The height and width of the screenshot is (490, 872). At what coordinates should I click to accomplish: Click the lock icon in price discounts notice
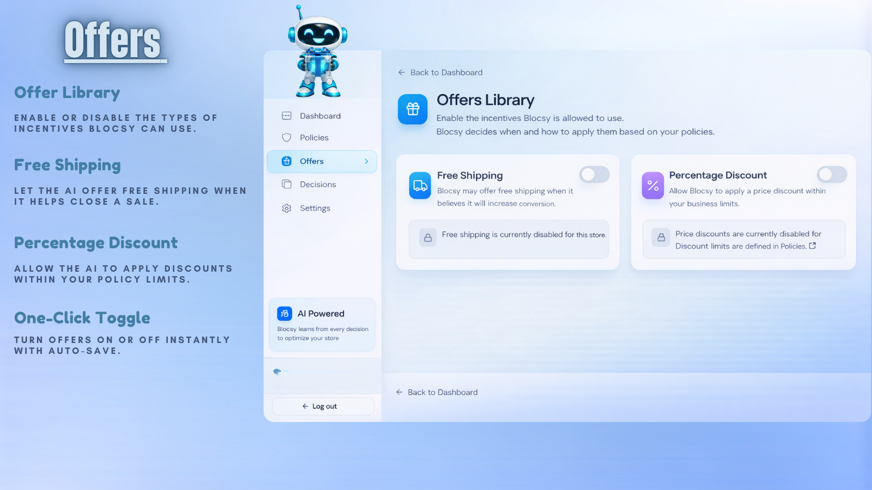tap(661, 237)
